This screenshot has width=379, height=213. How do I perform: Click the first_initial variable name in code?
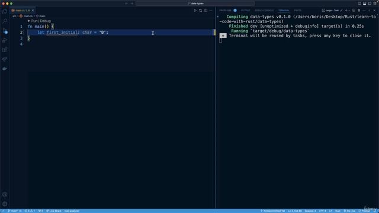(x=62, y=33)
